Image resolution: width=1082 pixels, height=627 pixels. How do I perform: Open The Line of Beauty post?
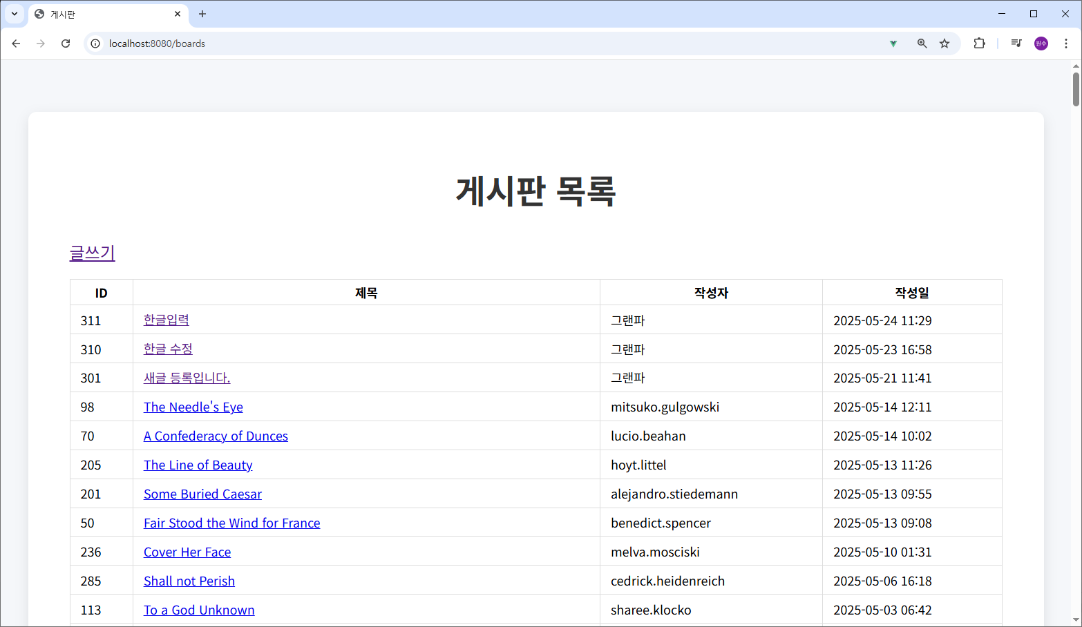point(198,465)
